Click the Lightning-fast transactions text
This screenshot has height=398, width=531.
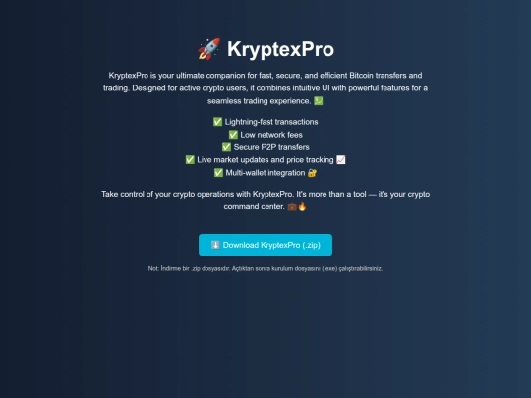[x=271, y=122]
